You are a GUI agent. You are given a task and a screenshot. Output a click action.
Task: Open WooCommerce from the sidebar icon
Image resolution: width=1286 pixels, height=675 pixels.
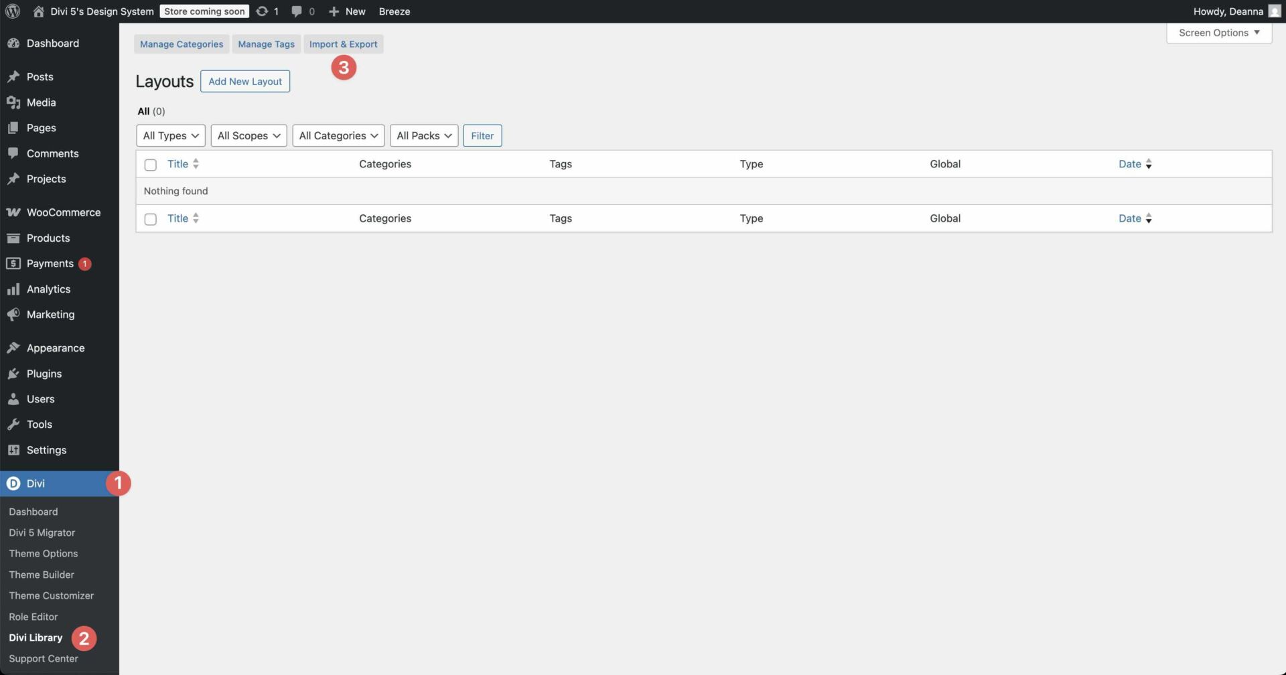[x=14, y=212]
